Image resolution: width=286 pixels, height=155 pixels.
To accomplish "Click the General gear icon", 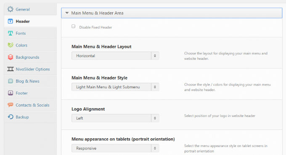I will point(11,9).
